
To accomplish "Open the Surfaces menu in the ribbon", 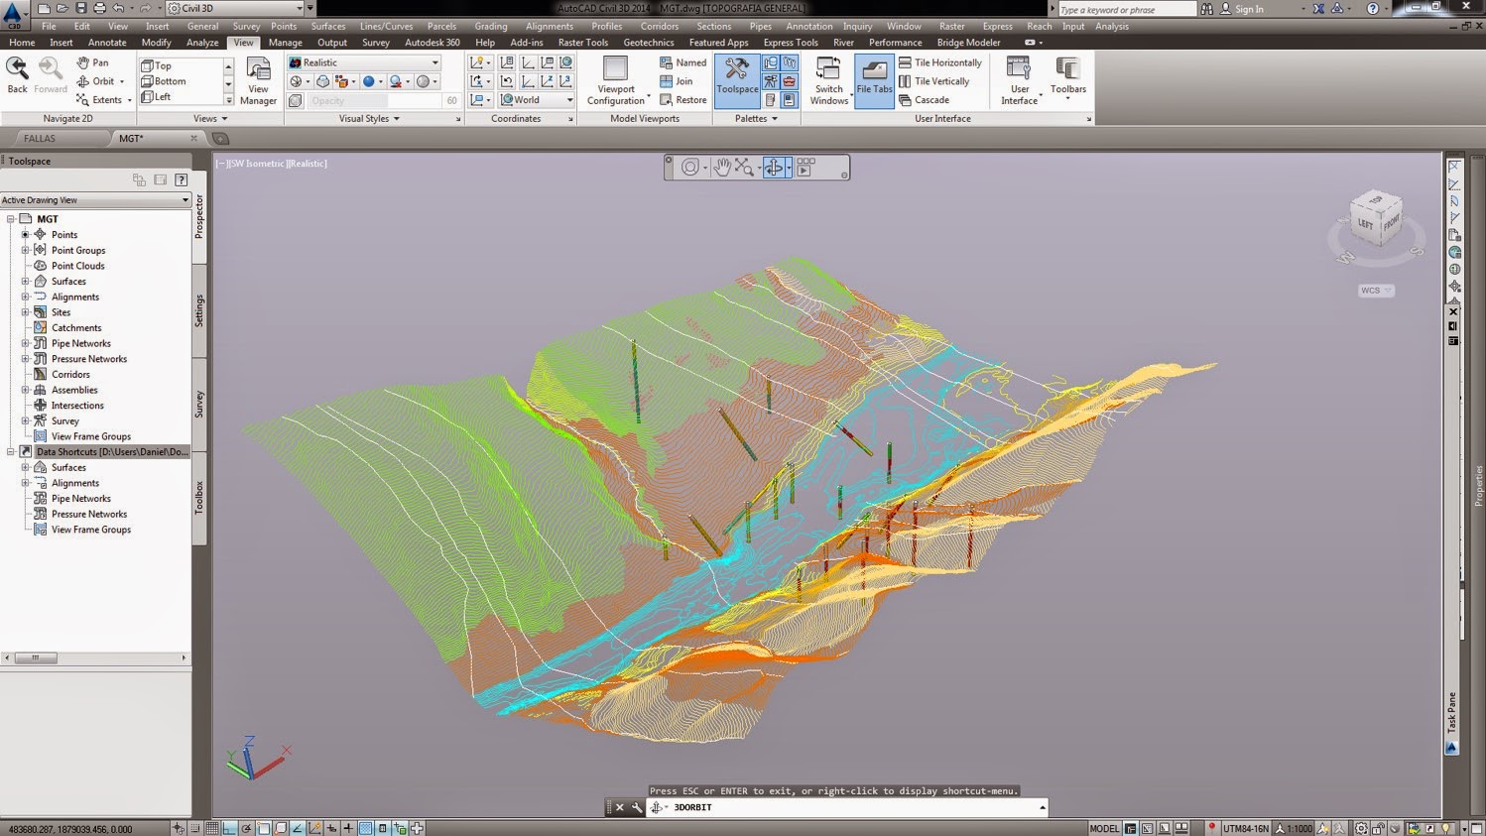I will pyautogui.click(x=327, y=27).
